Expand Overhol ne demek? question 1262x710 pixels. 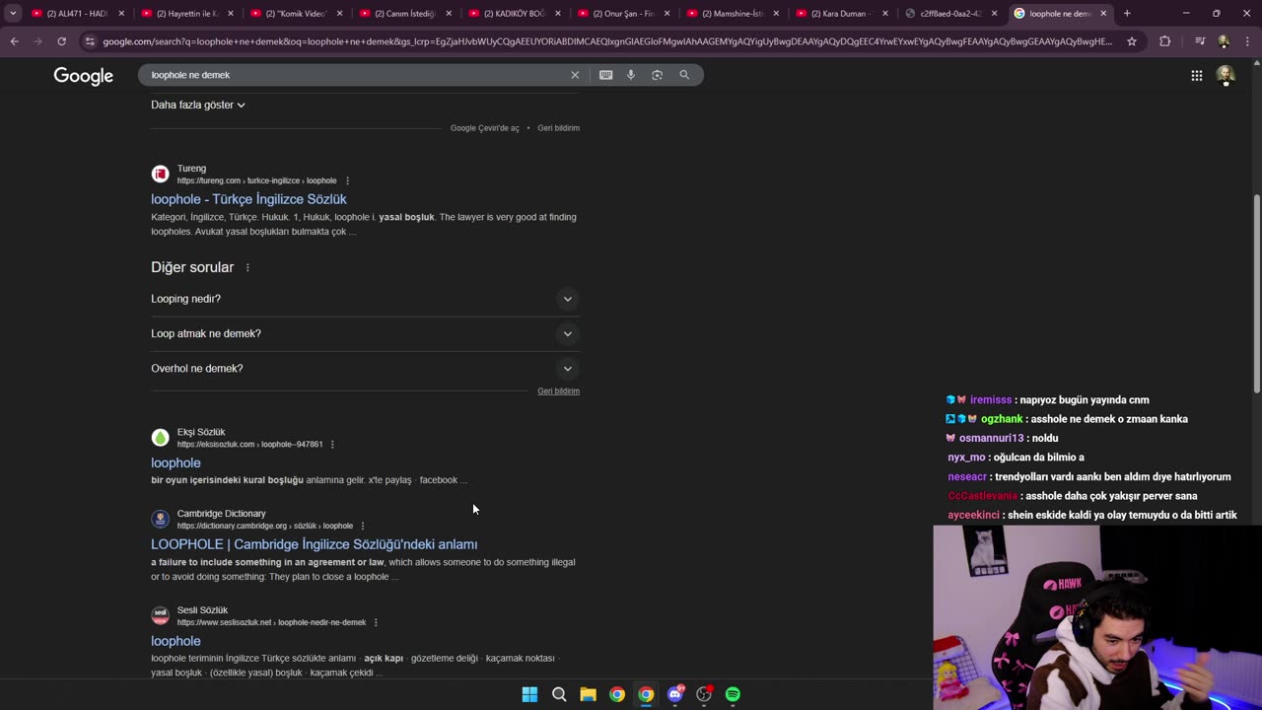coord(365,369)
